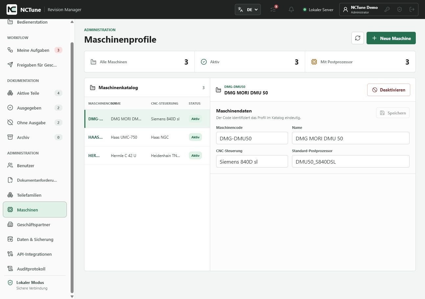Click the Dokumentanforderungen document icon
The height and width of the screenshot is (299, 425).
point(10,180)
